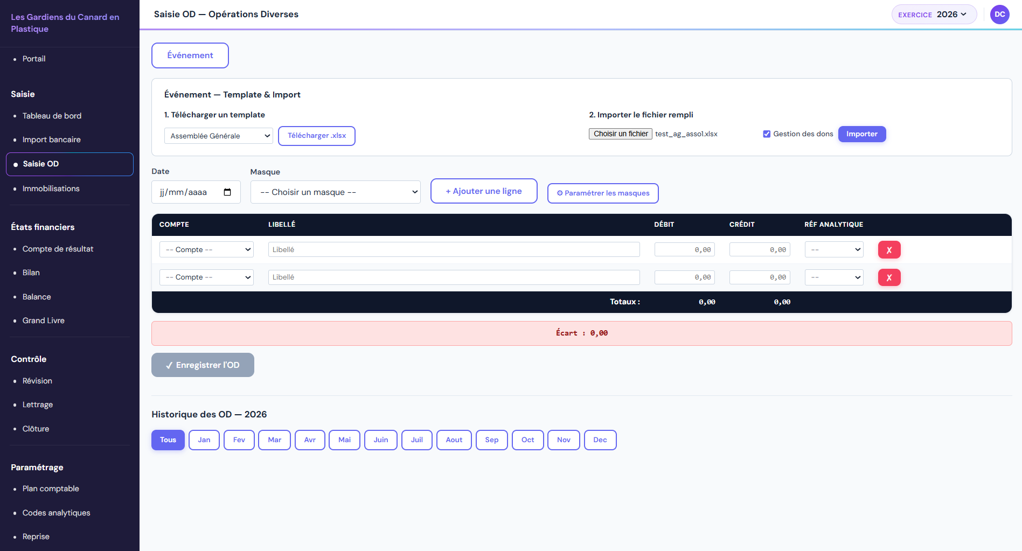Select the Télécharger .xlsx download option

[316, 136]
